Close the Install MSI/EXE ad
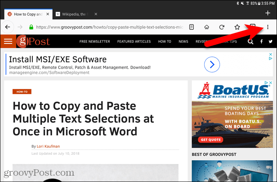This screenshot has width=277, height=182. (x=271, y=54)
